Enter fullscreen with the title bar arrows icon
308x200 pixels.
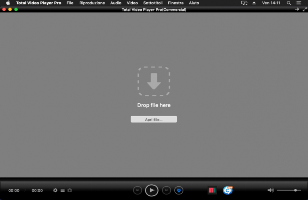[x=305, y=9]
